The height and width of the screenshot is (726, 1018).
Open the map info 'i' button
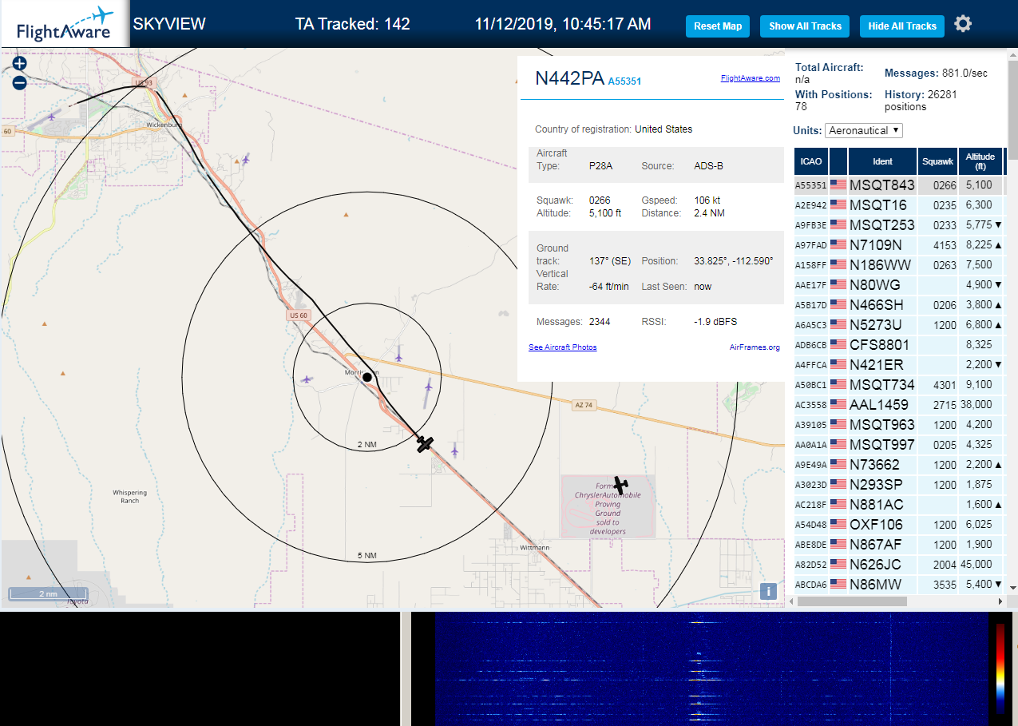(x=768, y=591)
